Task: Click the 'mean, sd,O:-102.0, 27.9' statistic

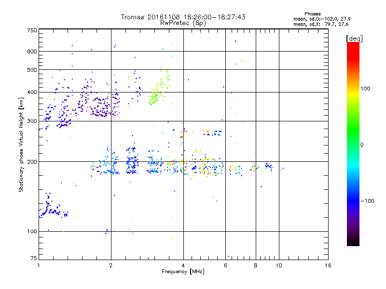Action: coord(322,19)
